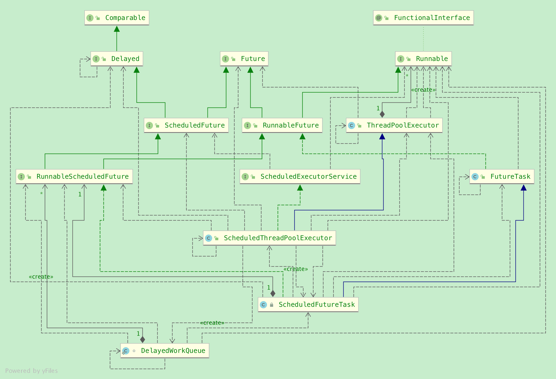Click the «create» label above DelayedWorkQueue

212,323
